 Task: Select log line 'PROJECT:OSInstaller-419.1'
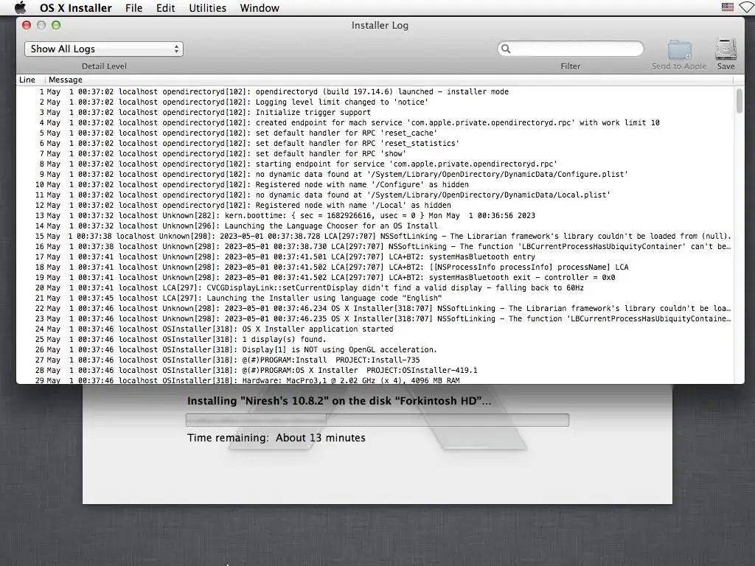point(375,371)
